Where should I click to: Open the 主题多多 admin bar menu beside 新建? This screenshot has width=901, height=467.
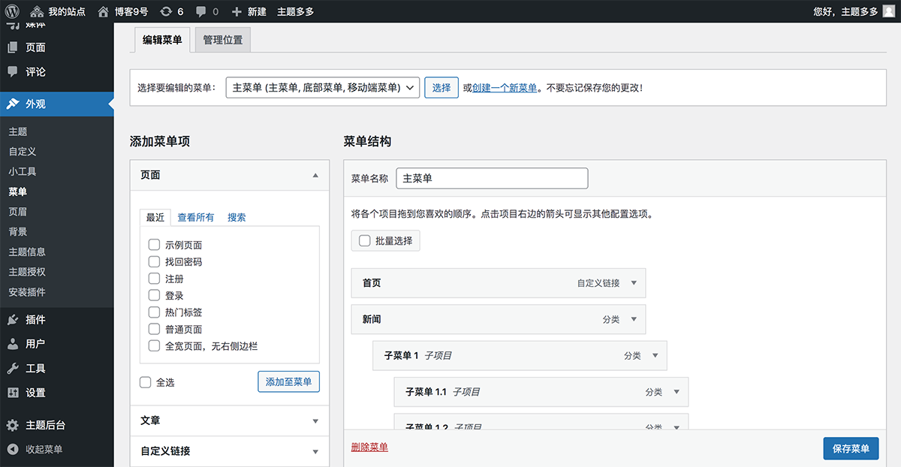click(296, 11)
